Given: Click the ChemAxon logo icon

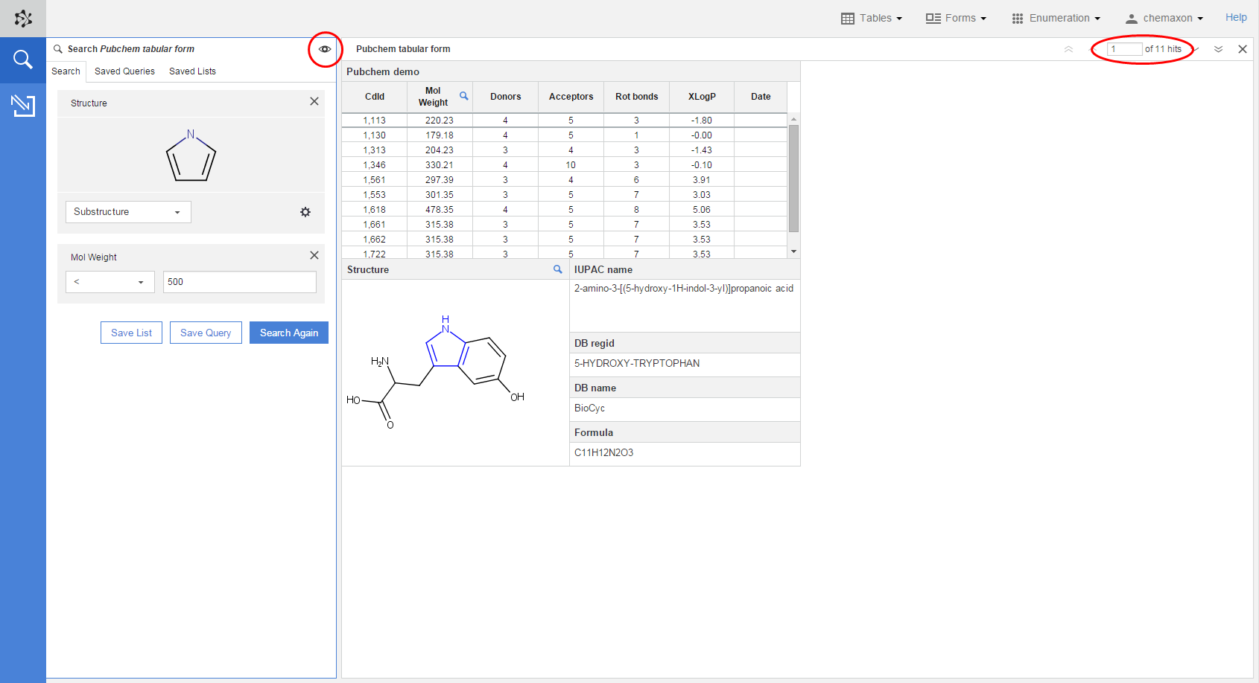Looking at the screenshot, I should tap(23, 19).
